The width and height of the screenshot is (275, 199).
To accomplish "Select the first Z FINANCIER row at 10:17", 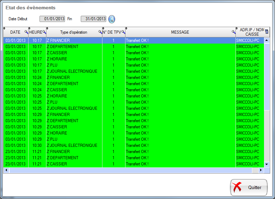I will click(x=69, y=40).
